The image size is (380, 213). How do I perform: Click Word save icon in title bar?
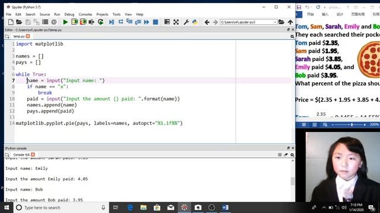click(299, 7)
